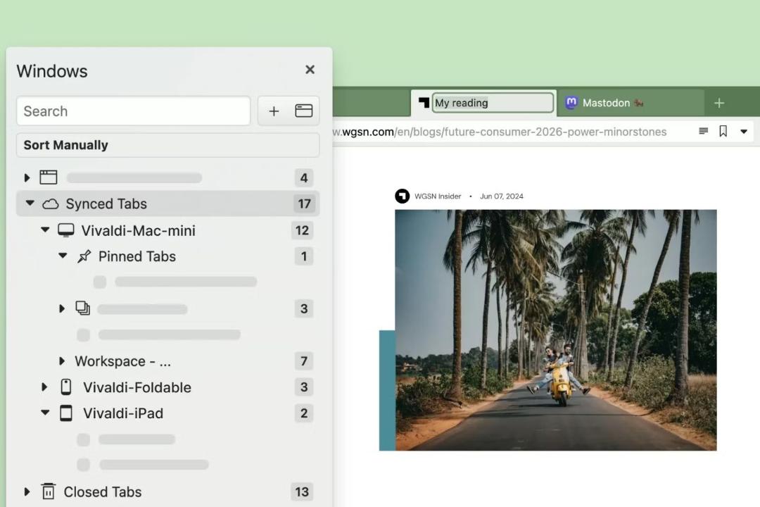Close the Windows panel

coord(310,70)
